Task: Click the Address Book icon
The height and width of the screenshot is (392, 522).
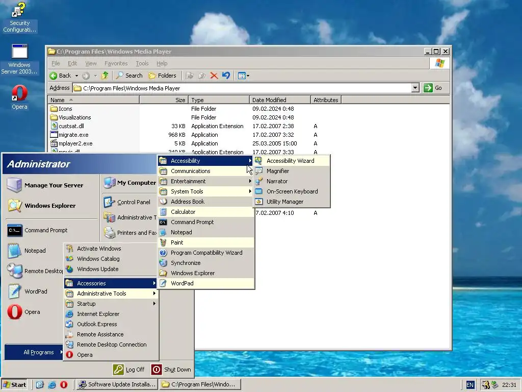Action: (x=163, y=202)
